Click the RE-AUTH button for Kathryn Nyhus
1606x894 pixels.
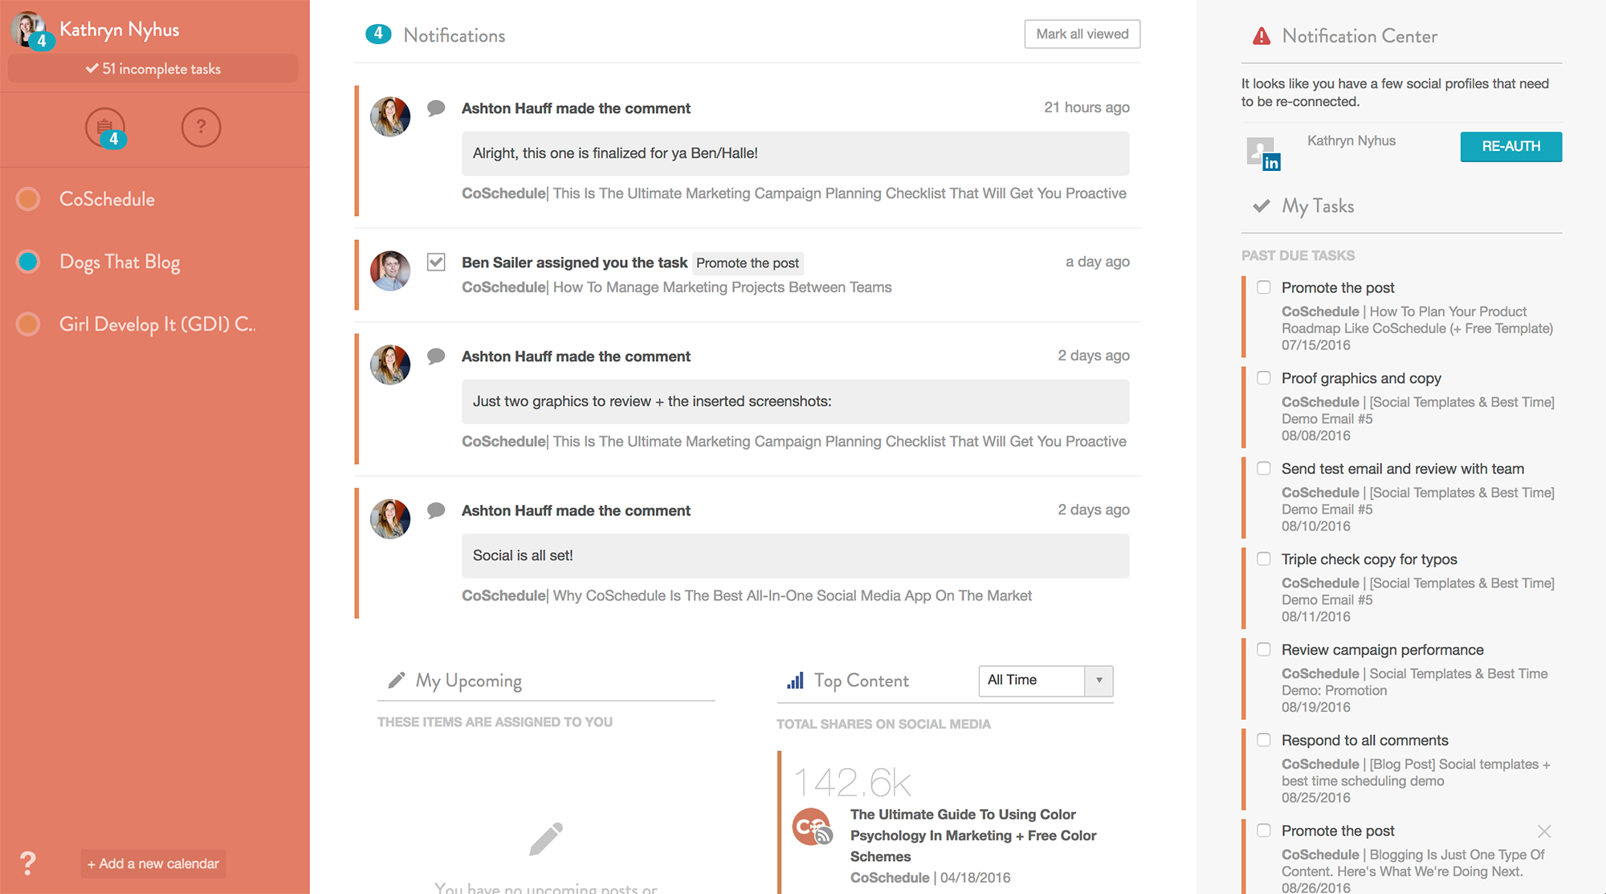click(1510, 146)
